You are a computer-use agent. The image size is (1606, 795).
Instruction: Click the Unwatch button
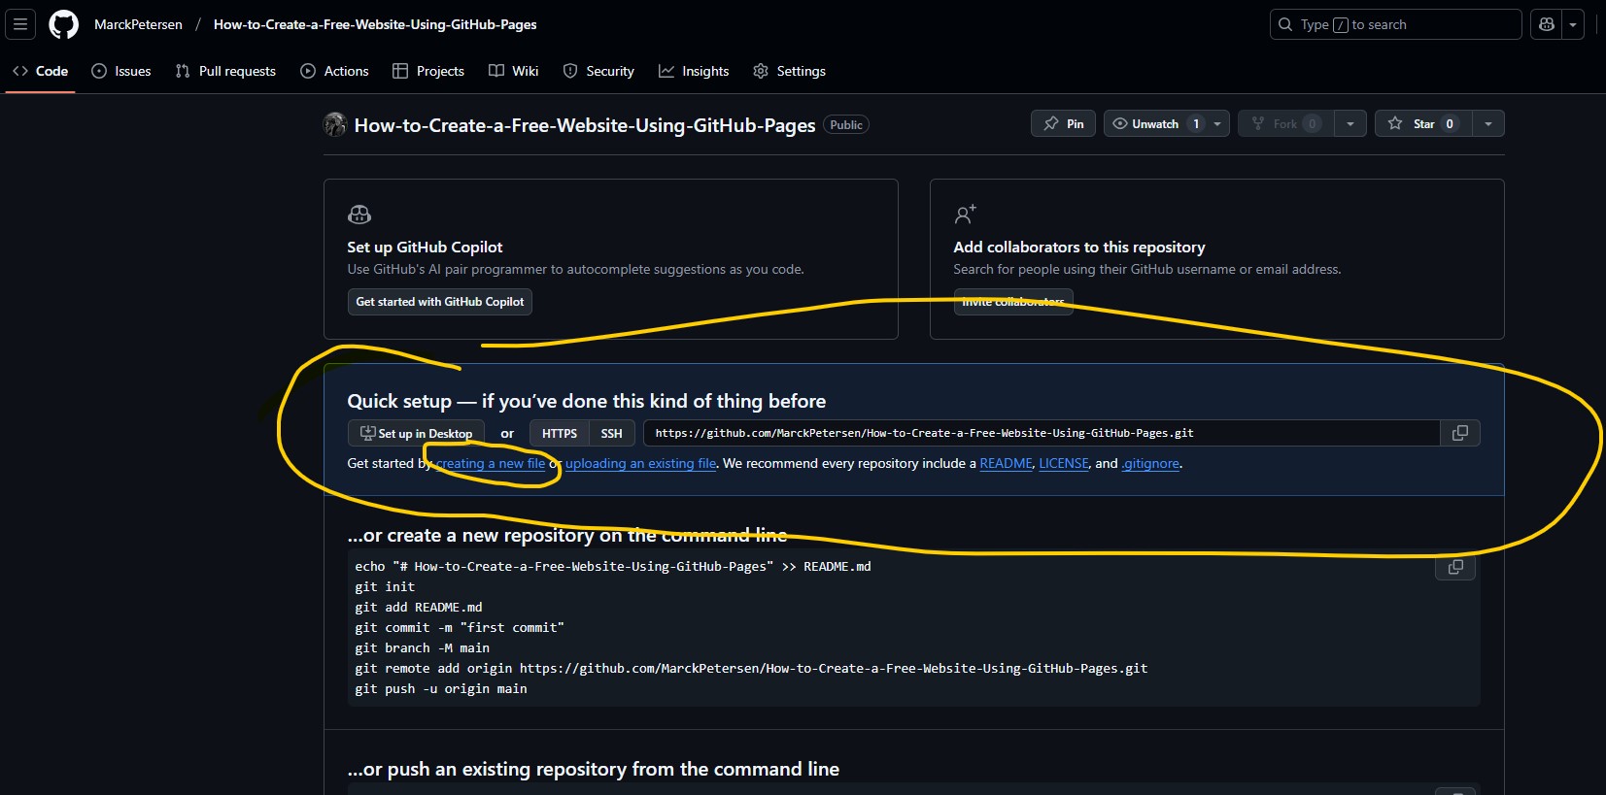click(x=1155, y=124)
